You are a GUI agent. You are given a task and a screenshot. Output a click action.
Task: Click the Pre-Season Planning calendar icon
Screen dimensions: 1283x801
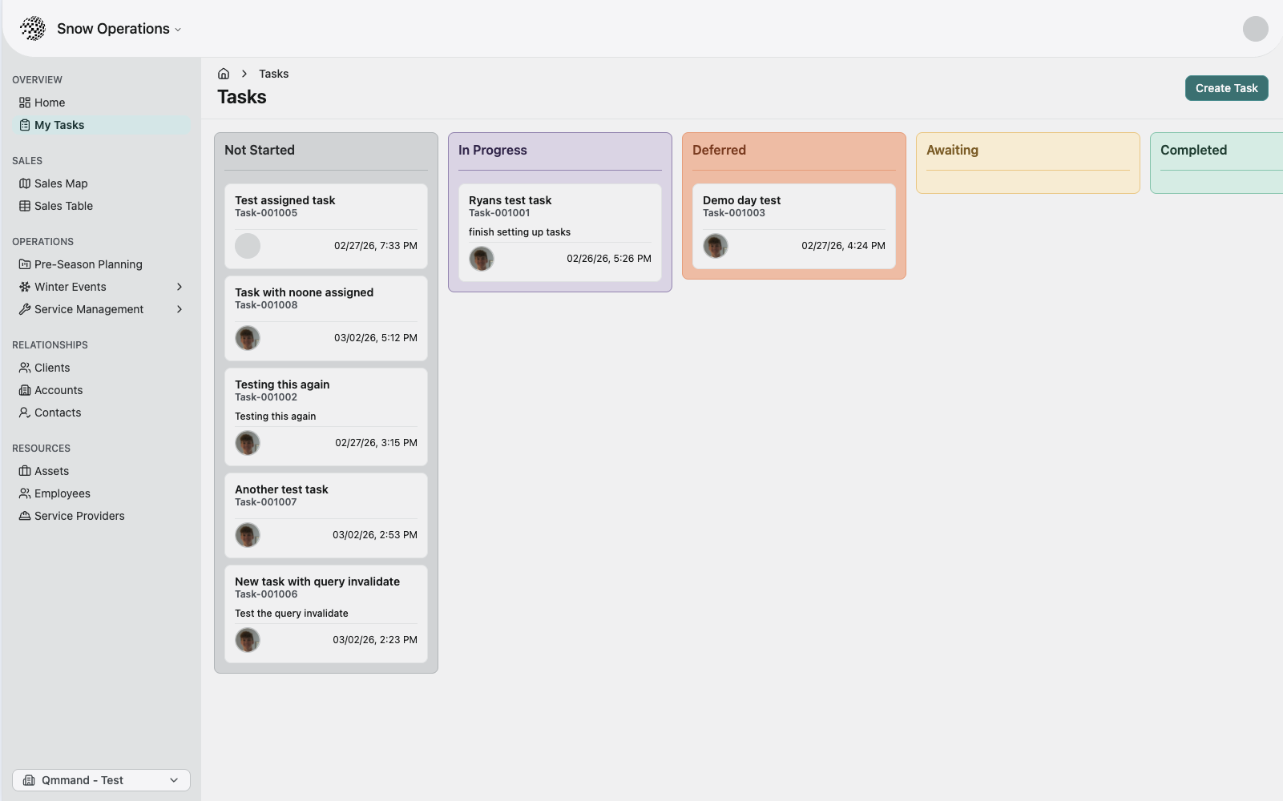(x=25, y=264)
